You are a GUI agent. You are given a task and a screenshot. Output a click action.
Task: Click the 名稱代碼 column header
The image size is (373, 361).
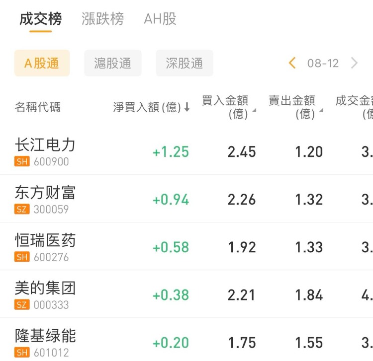click(38, 107)
